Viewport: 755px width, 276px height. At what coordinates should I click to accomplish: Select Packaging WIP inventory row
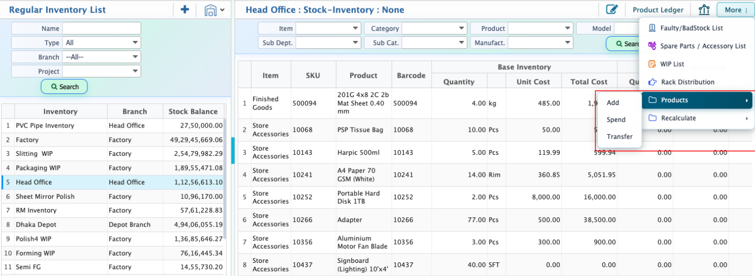click(x=112, y=168)
